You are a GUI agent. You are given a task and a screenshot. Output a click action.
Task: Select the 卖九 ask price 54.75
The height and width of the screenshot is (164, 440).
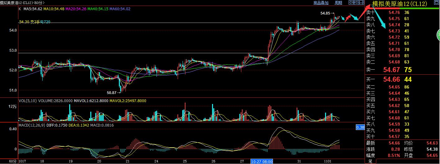tap(394, 19)
